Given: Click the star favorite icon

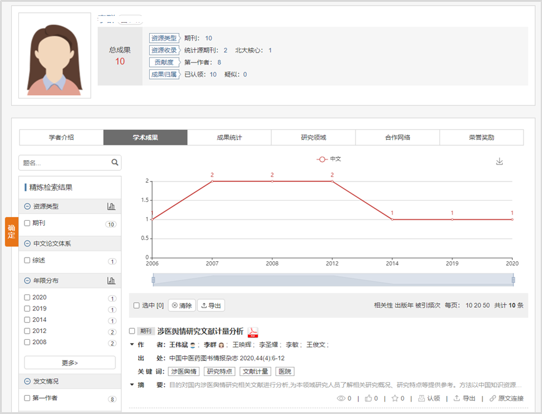Looking at the screenshot, I should click(395, 399).
